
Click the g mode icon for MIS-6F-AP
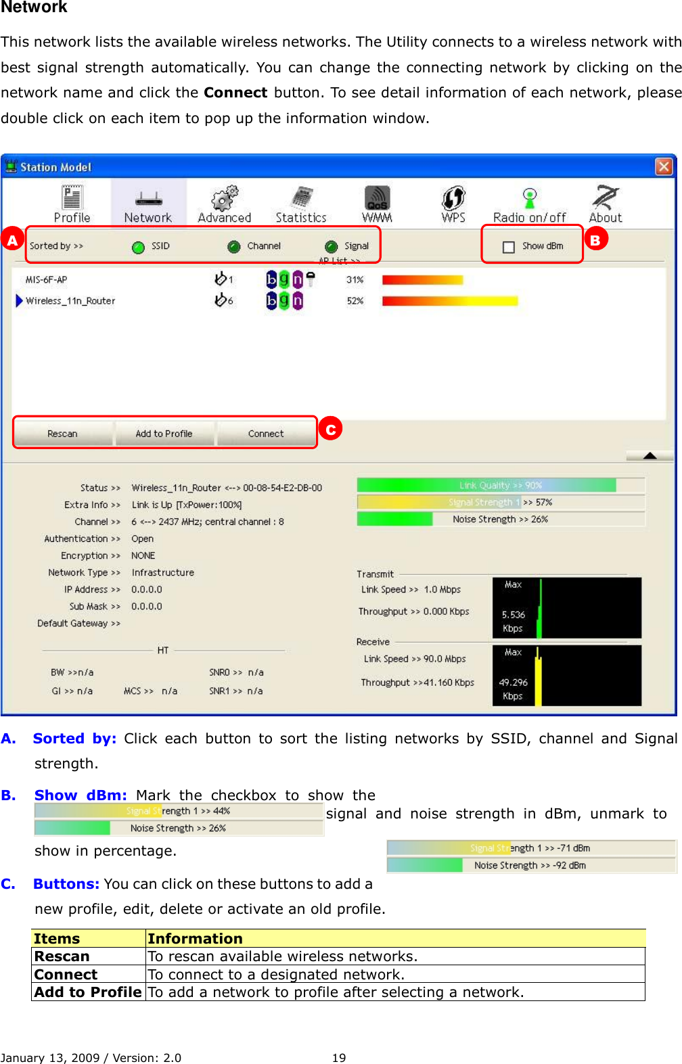284,279
